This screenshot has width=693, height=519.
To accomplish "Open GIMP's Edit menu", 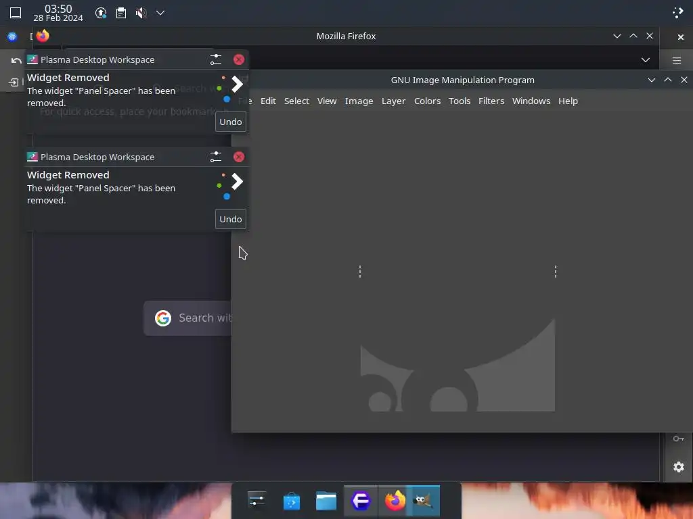I will click(x=268, y=101).
